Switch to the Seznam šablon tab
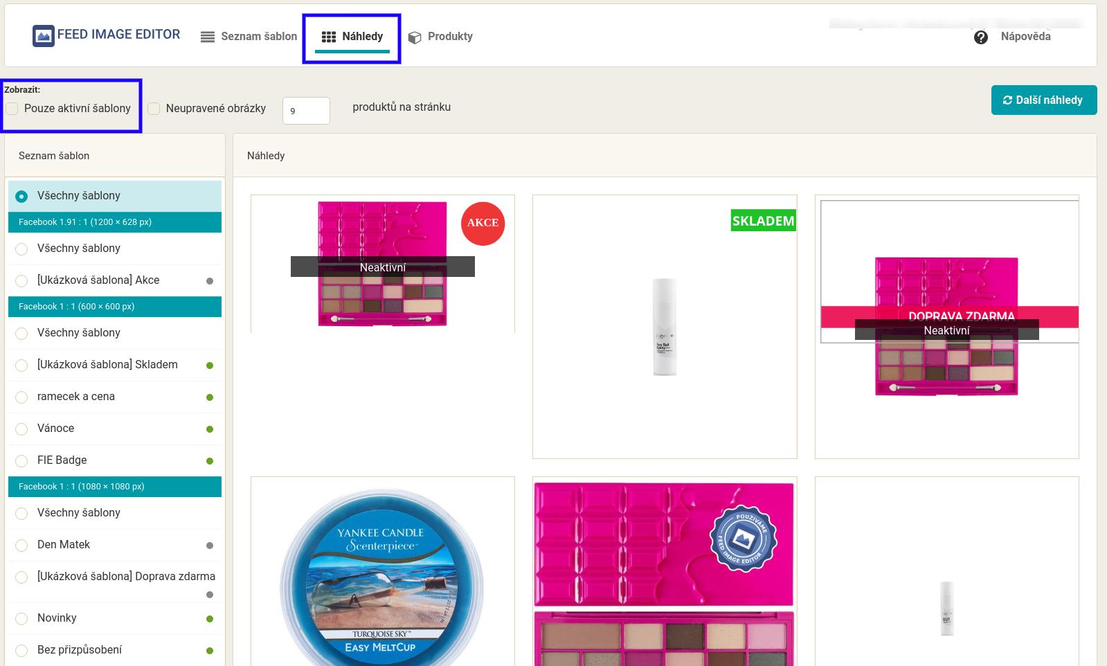 point(249,37)
